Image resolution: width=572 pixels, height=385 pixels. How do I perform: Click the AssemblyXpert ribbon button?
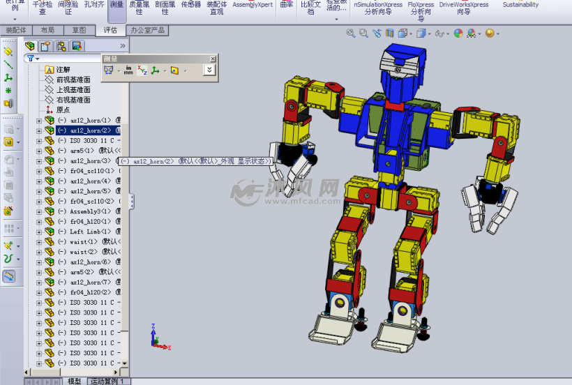pos(253,5)
